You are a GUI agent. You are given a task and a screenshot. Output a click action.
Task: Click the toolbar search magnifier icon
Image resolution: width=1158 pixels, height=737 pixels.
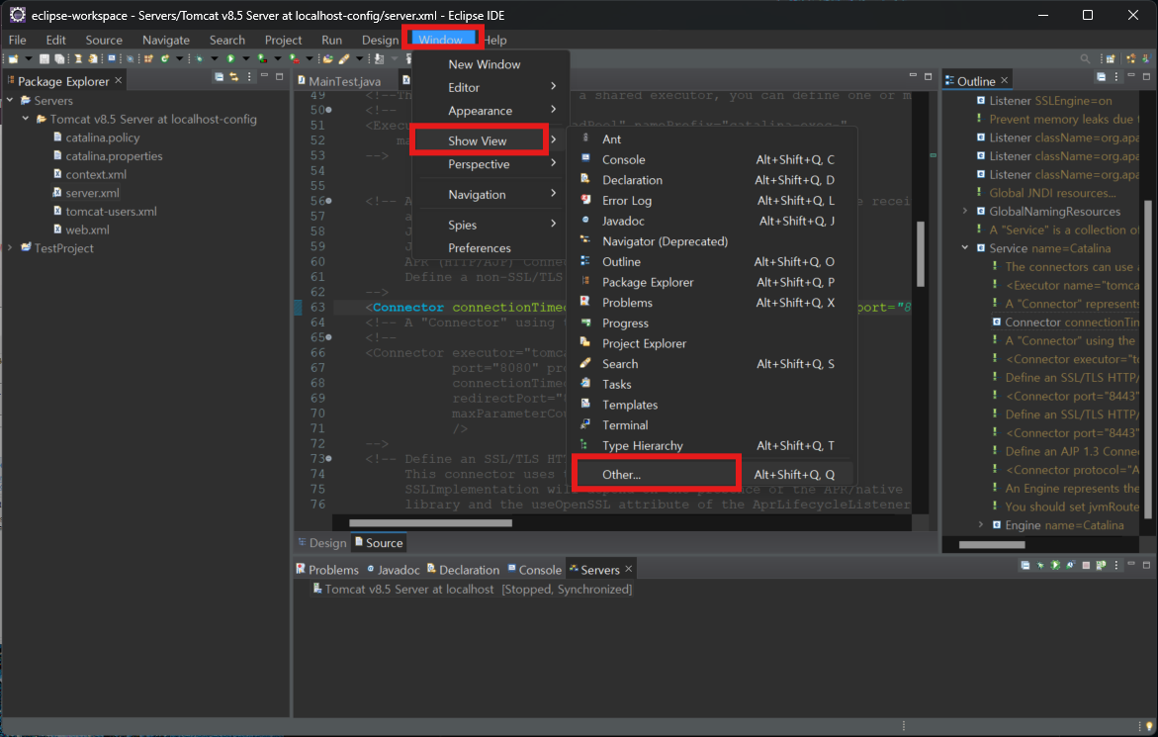[1085, 58]
